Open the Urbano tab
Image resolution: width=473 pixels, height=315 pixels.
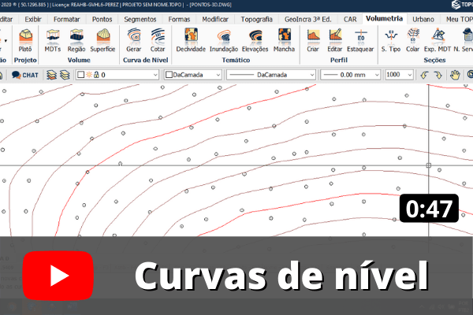tap(423, 19)
